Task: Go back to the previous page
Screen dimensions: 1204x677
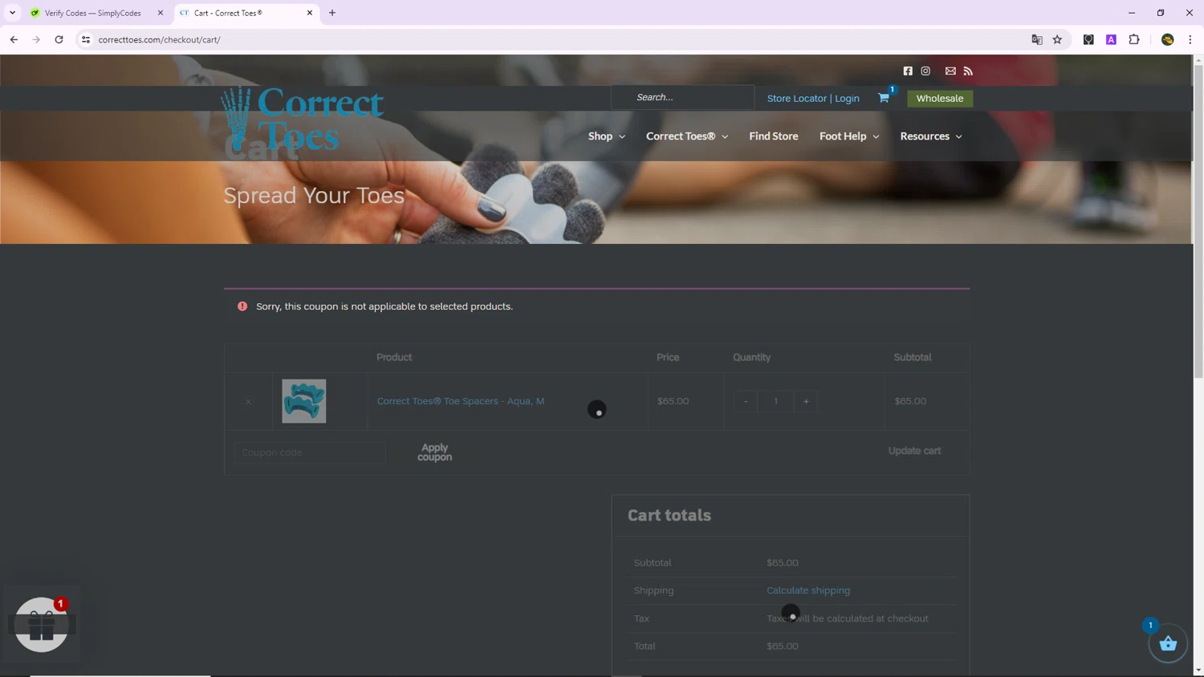Action: (x=14, y=39)
